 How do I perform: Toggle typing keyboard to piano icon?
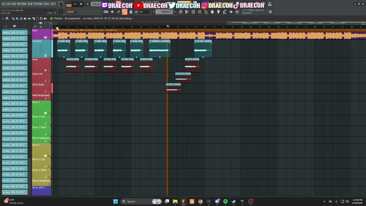106,12
